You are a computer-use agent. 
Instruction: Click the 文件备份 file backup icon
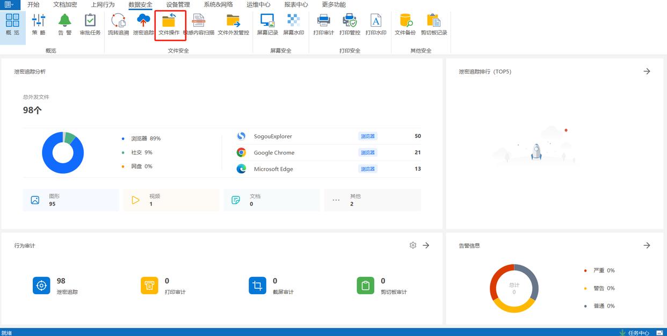[x=405, y=25]
